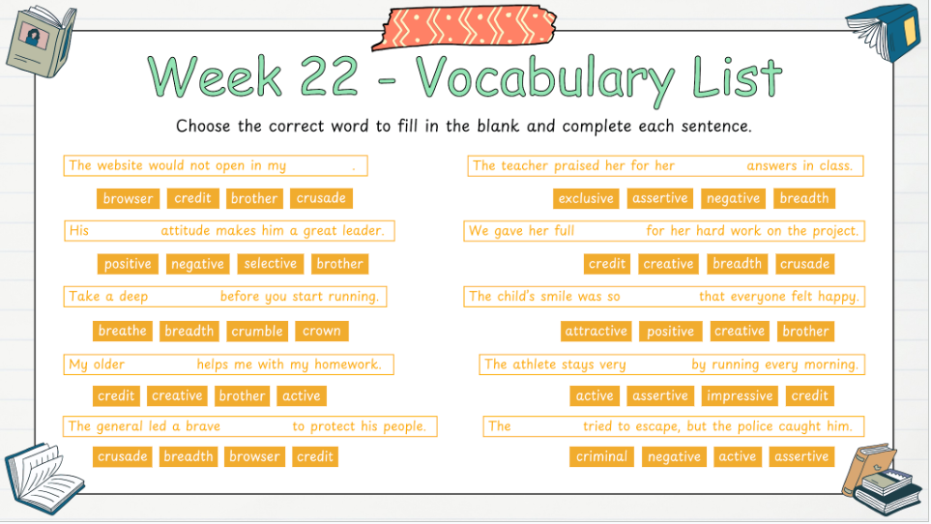Choose the 'criminal' answer
Image resolution: width=931 pixels, height=524 pixels.
[x=601, y=457]
